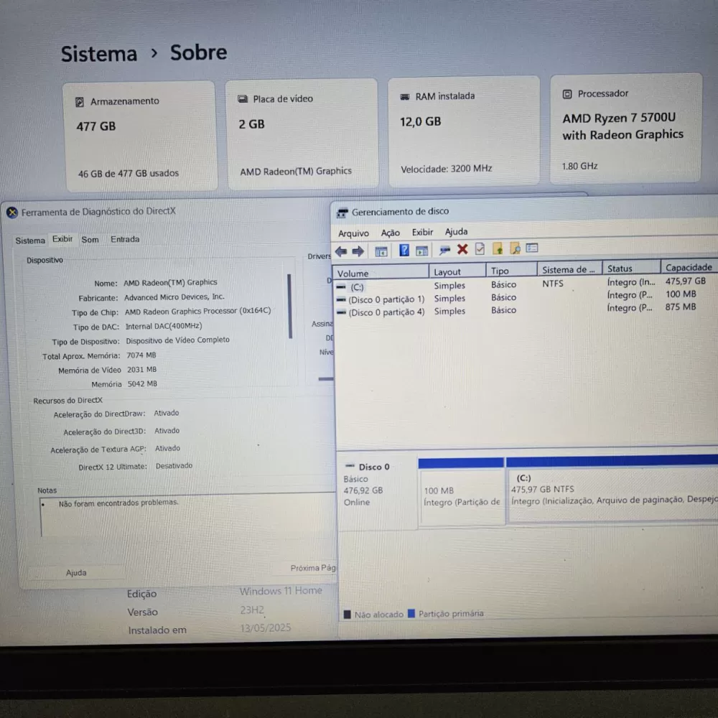
Task: Click the 875 MB capacity cell
Action: coord(681,307)
